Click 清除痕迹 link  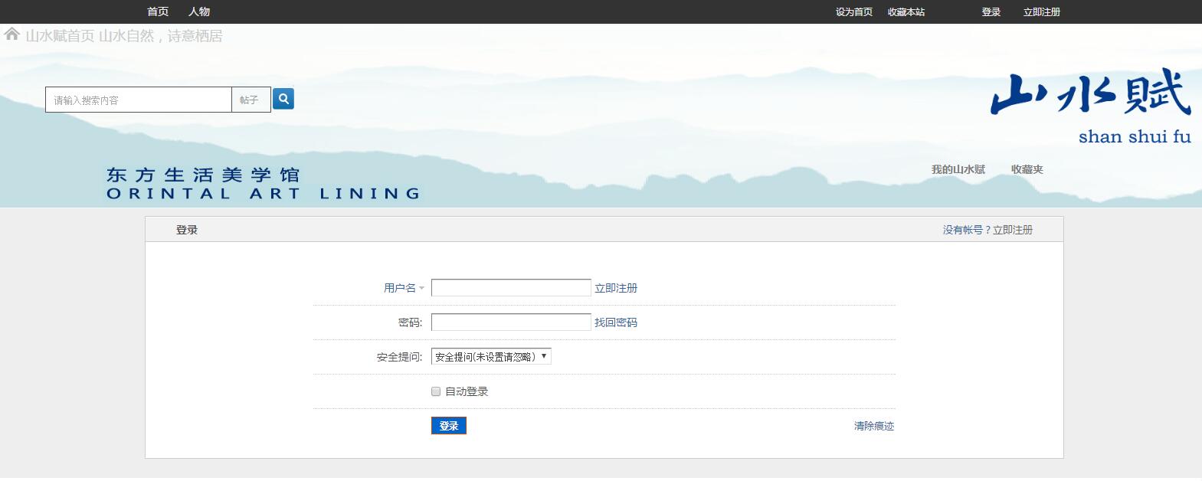coord(874,426)
